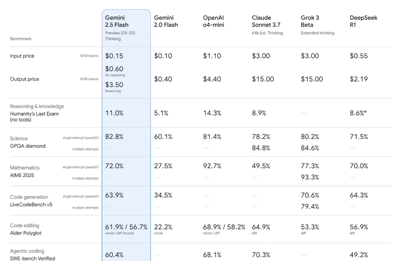Image resolution: width=402 pixels, height=261 pixels.
Task: Select the 70.0% AIME 2025 score
Action: (359, 166)
